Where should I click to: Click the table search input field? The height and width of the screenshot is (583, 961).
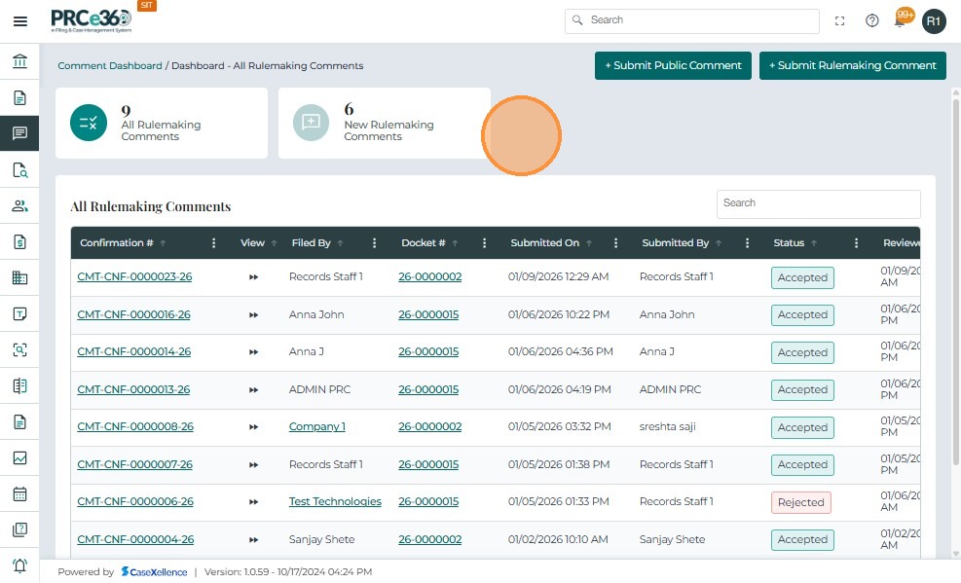[818, 203]
